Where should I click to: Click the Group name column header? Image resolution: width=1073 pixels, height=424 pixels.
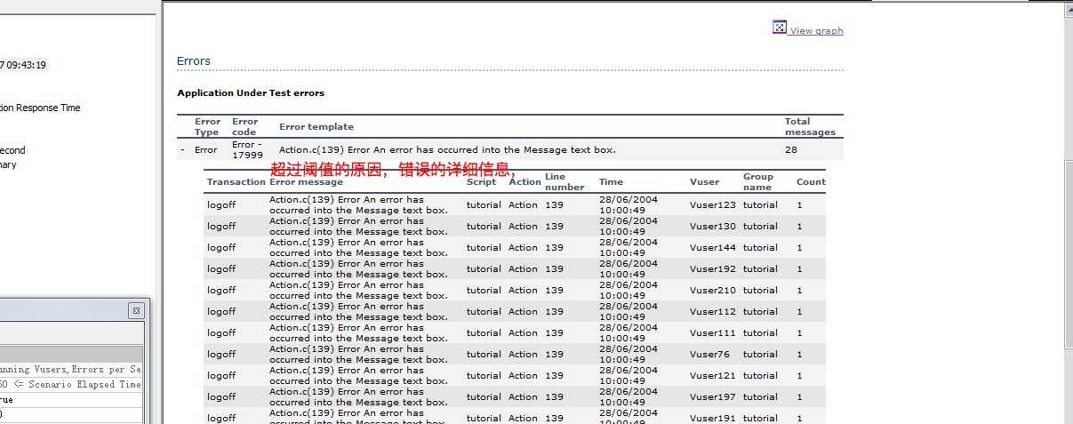coord(757,182)
